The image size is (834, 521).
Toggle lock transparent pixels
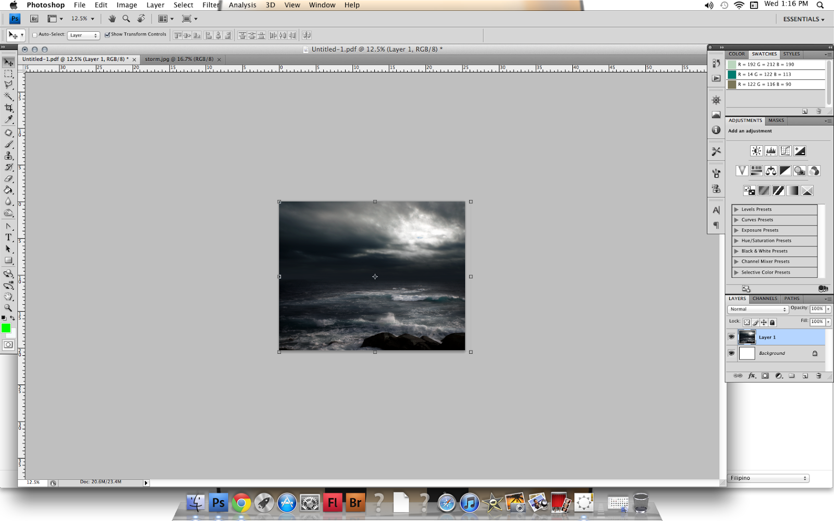point(747,322)
